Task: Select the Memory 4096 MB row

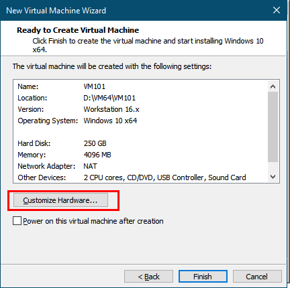Action: coord(140,155)
